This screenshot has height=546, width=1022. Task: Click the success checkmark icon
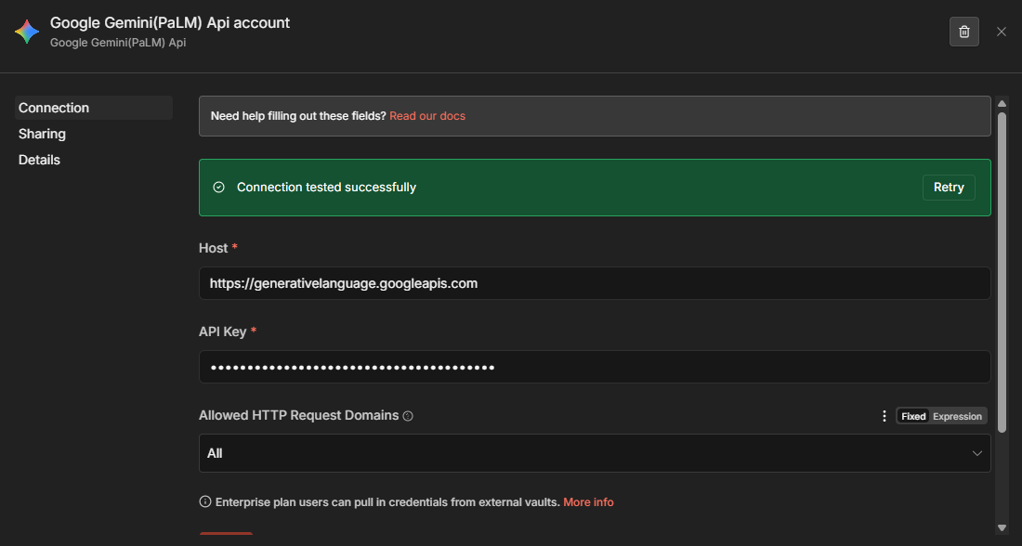pos(219,187)
